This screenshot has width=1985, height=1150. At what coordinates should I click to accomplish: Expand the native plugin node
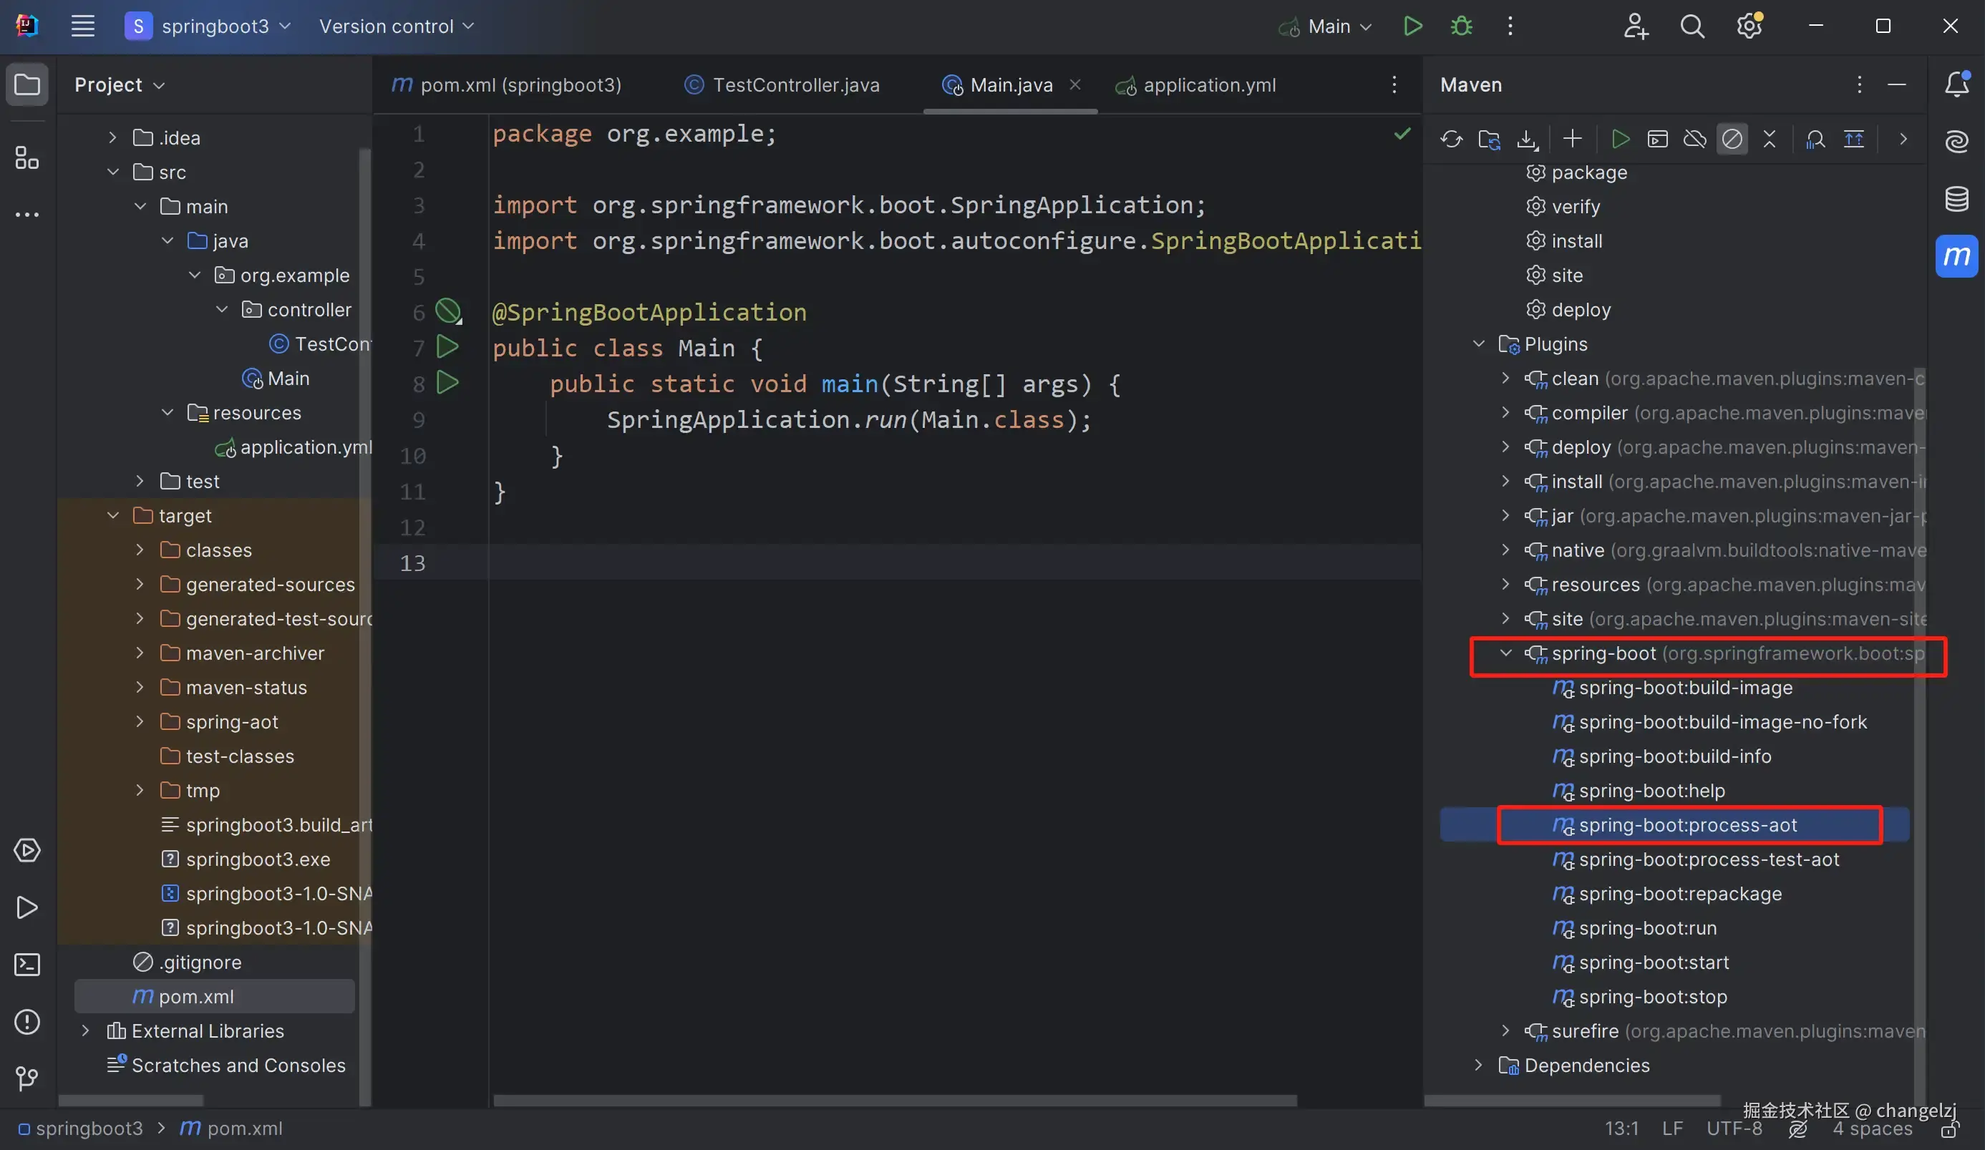coord(1505,550)
